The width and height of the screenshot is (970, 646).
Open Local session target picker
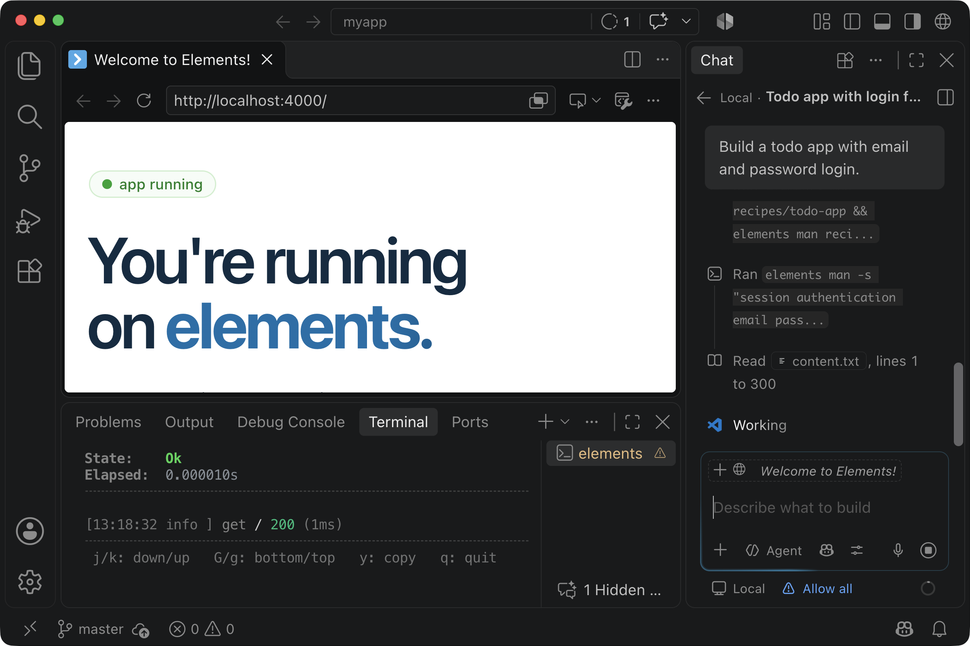tap(738, 588)
